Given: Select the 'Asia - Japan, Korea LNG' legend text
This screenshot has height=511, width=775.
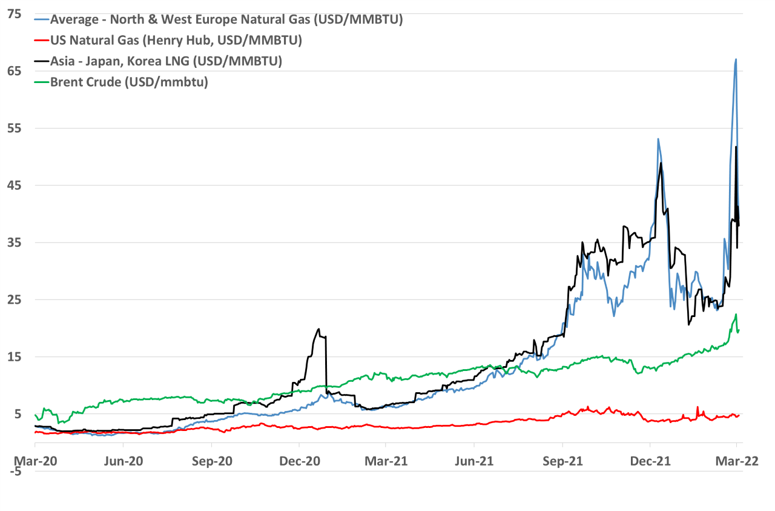Looking at the screenshot, I should [166, 61].
